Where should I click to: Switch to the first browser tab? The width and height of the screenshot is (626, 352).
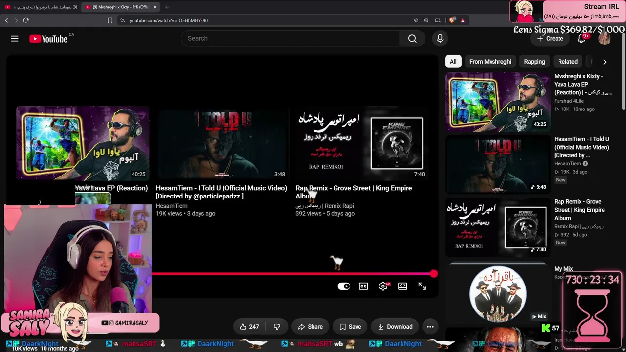tap(41, 7)
